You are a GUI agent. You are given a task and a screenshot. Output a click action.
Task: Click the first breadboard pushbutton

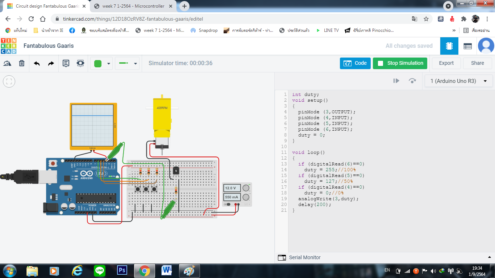[x=138, y=189]
